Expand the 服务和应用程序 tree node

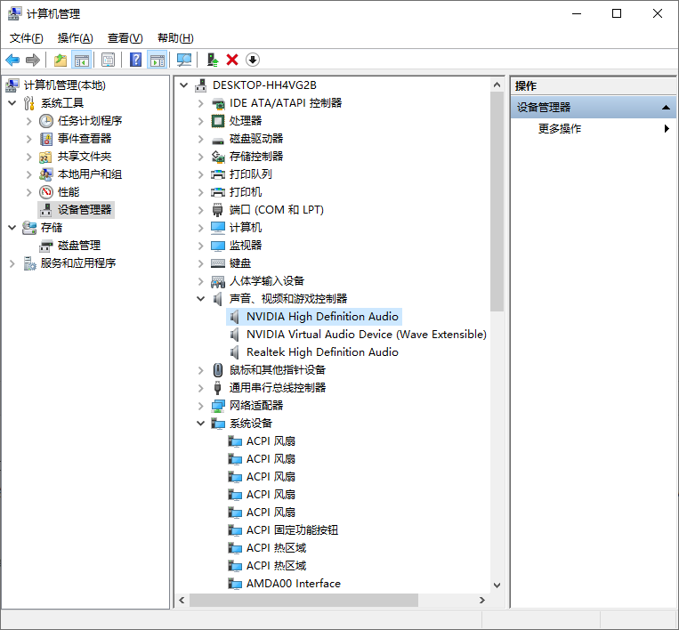click(x=12, y=263)
